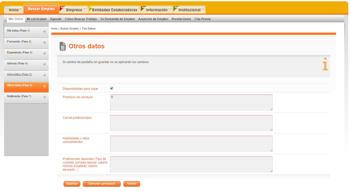Click the orange information icon in notice box
Viewport: 351px width, 191px height.
tap(325, 64)
